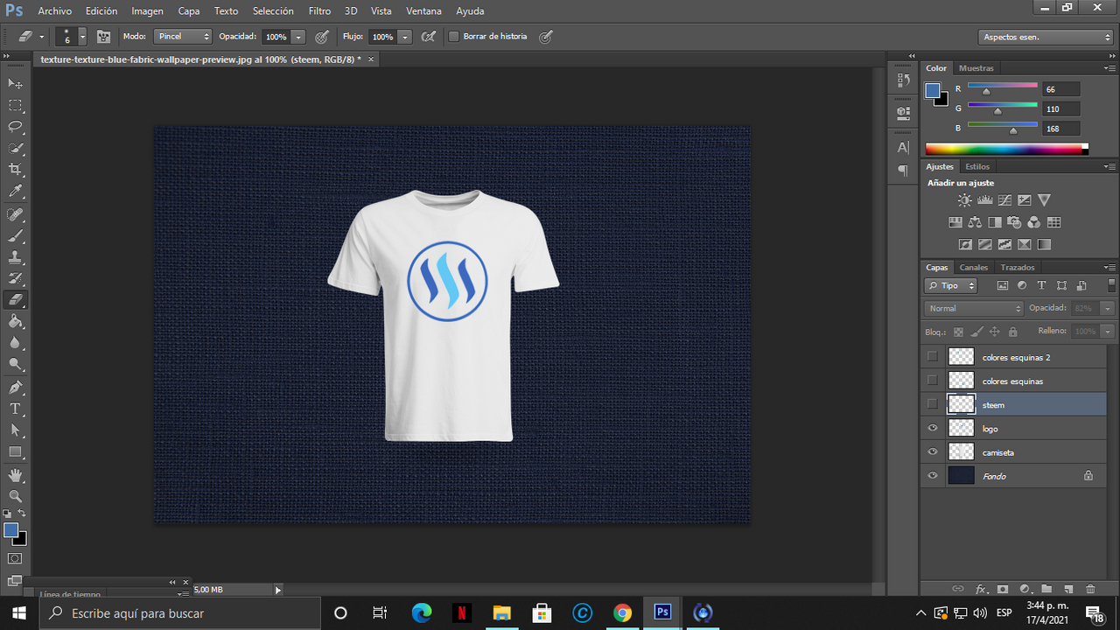Select the Dodge tool
Screen dimensions: 1120x630
click(x=16, y=365)
